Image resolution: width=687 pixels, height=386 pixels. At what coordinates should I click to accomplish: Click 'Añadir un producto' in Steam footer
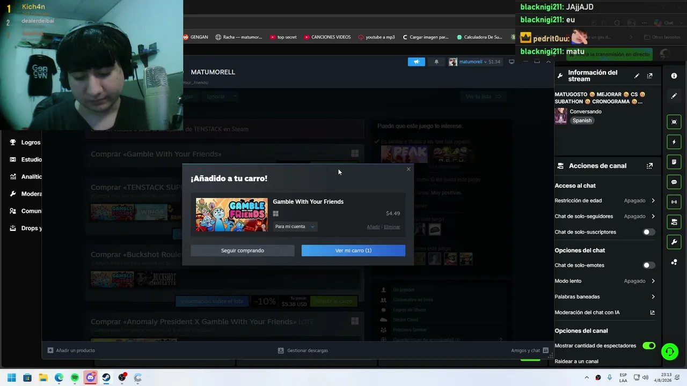point(71,351)
